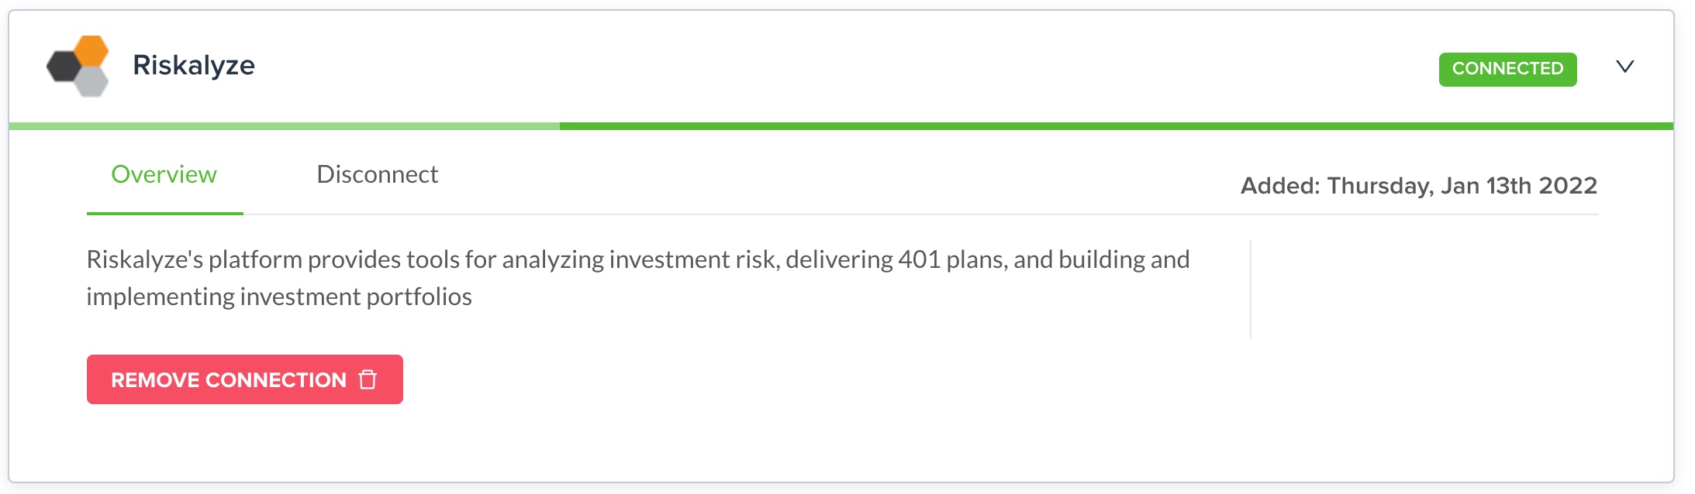Viewport: 1695px width, 494px height.
Task: Click the orange hexagon in the logo
Action: point(91,50)
